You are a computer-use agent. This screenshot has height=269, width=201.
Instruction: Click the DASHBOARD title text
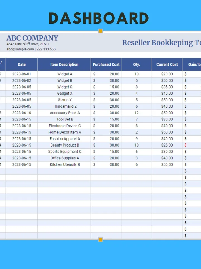pyautogui.click(x=99, y=18)
